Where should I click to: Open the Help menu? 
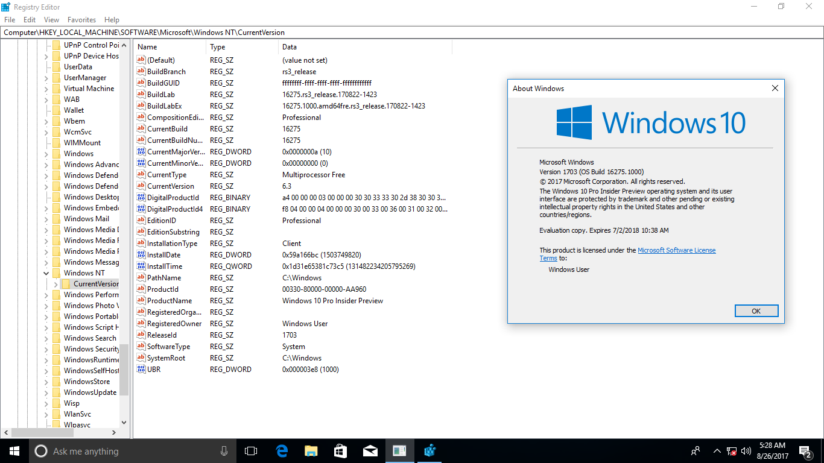pos(112,20)
